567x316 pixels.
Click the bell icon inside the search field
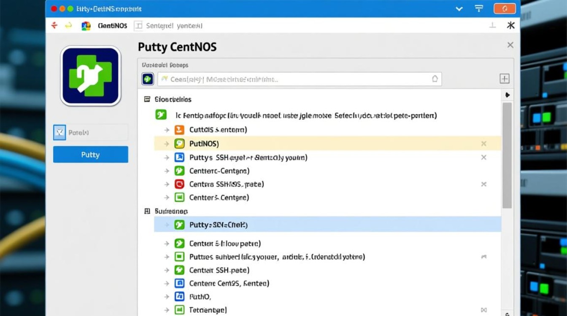click(435, 79)
